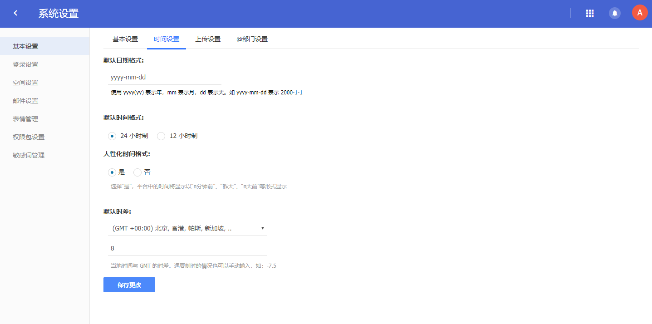Click the 人性化时间格式 label
The width and height of the screenshot is (652, 324).
pos(127,153)
